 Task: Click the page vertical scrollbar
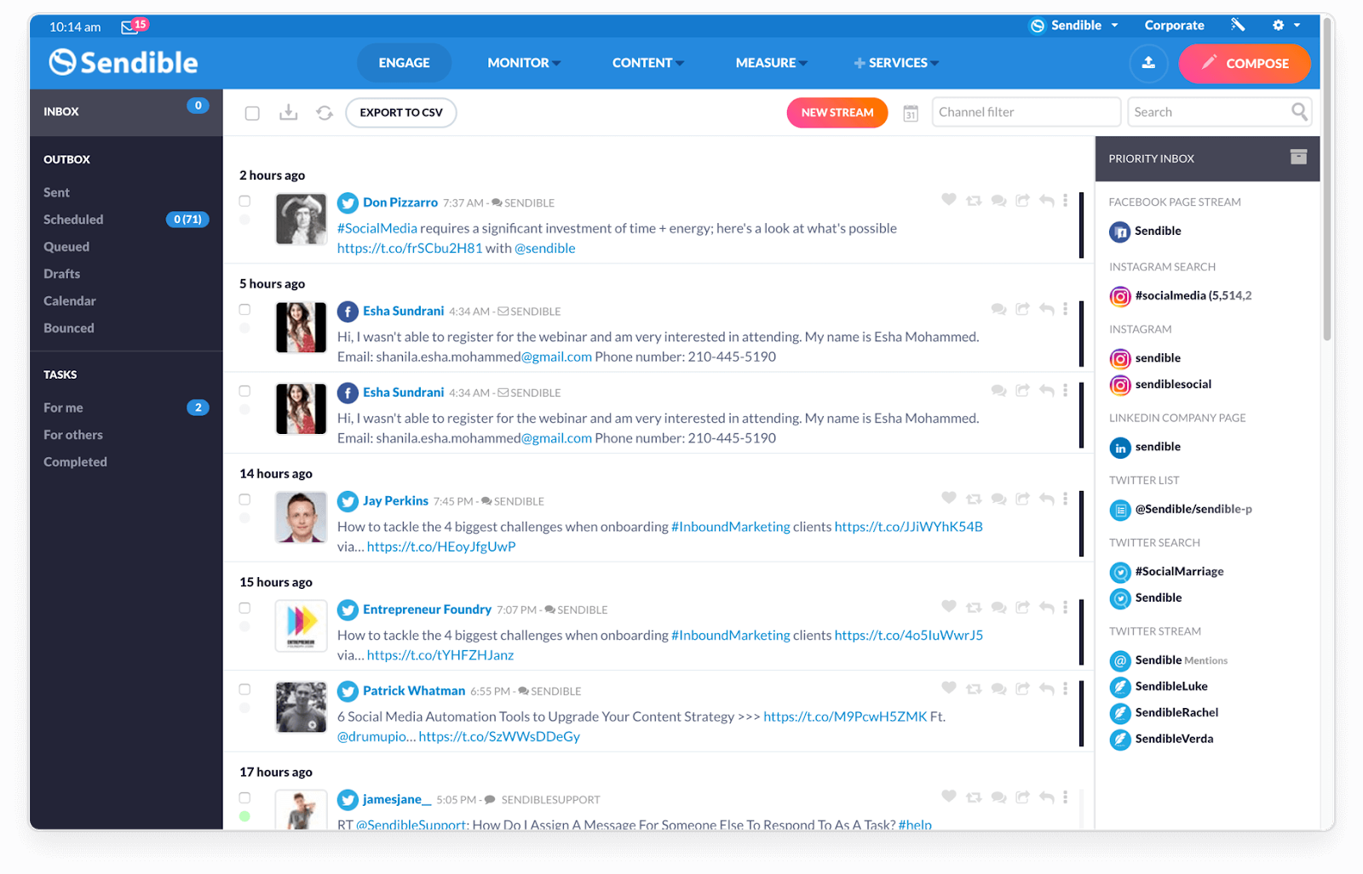[1326, 180]
